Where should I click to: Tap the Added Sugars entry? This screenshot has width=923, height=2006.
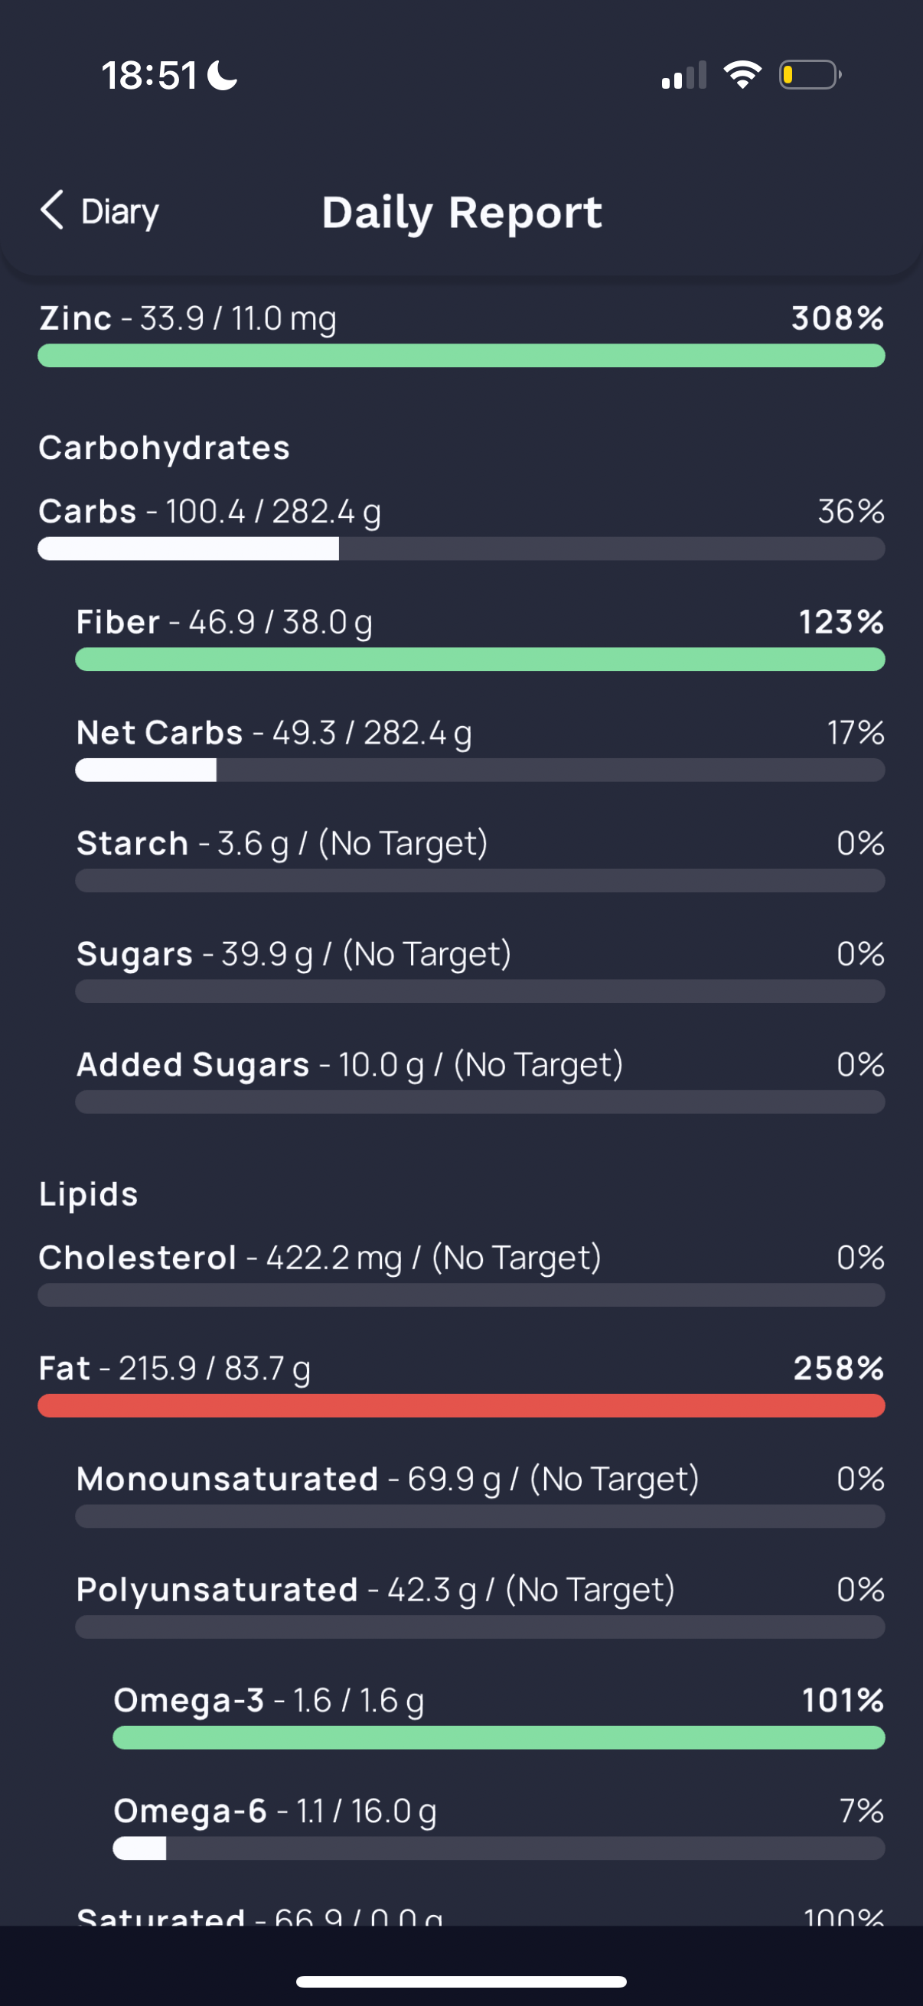coord(480,1080)
